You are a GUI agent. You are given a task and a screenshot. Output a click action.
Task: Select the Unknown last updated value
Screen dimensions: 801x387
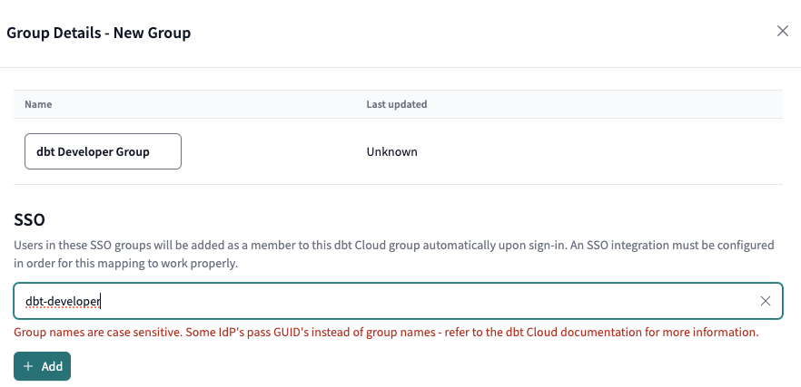391,151
